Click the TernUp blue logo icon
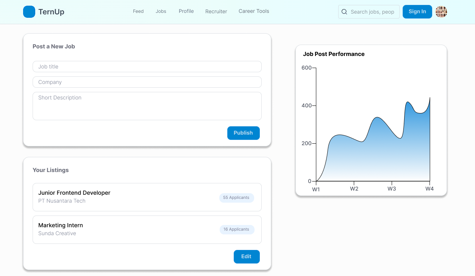Viewport: 475px width, 276px height. pyautogui.click(x=29, y=12)
